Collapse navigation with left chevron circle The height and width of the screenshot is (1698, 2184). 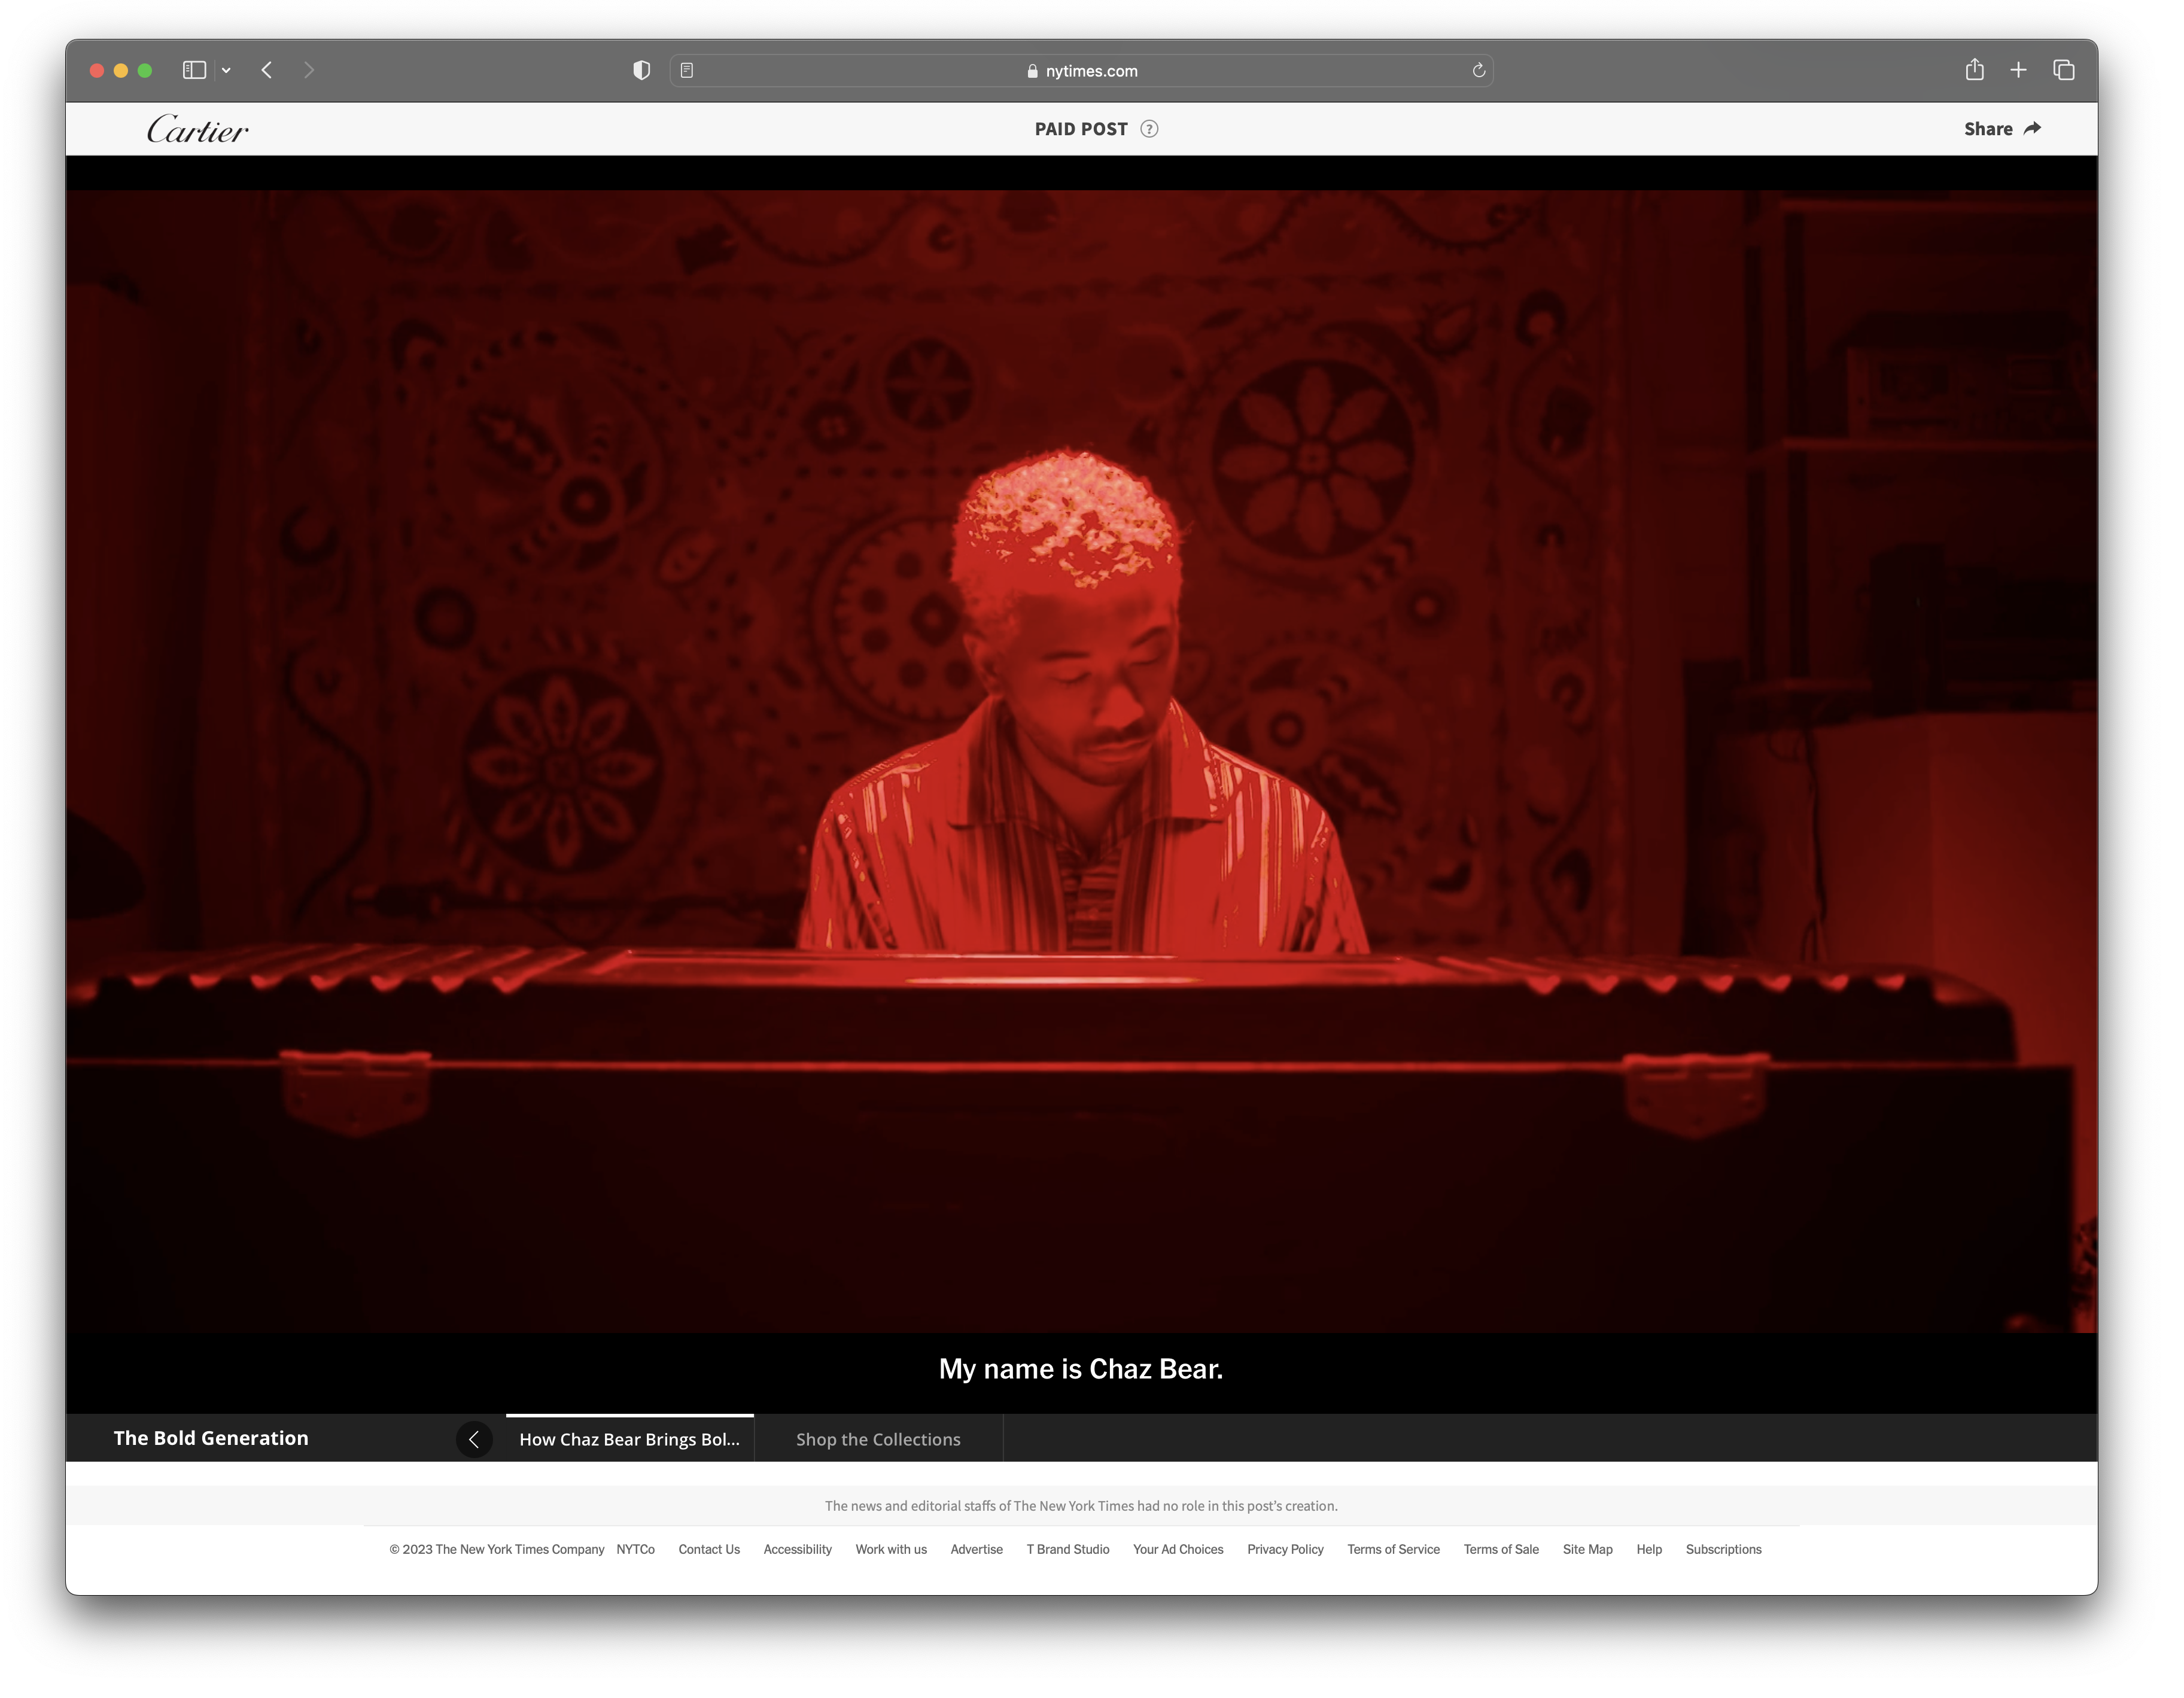(x=474, y=1439)
